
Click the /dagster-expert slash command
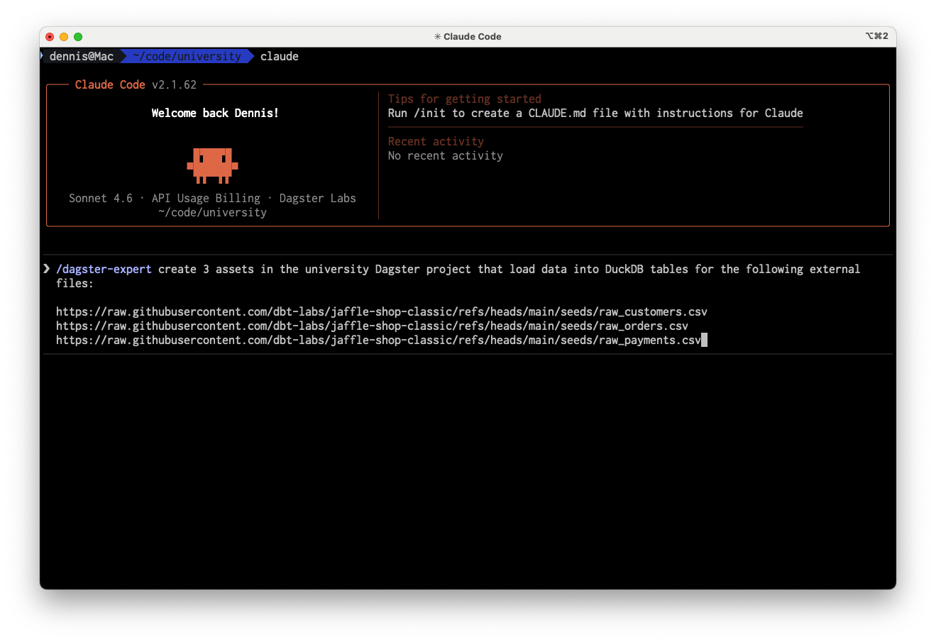tap(104, 269)
